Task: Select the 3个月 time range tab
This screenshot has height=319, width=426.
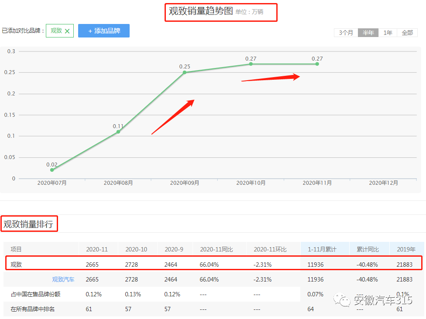Action: (346, 33)
